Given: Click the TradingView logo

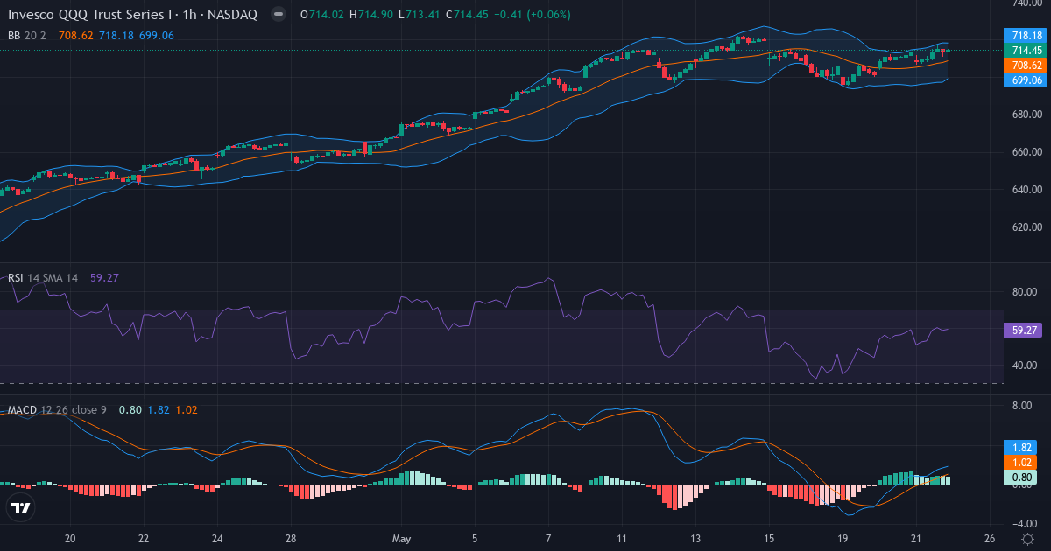Looking at the screenshot, I should pyautogui.click(x=20, y=507).
